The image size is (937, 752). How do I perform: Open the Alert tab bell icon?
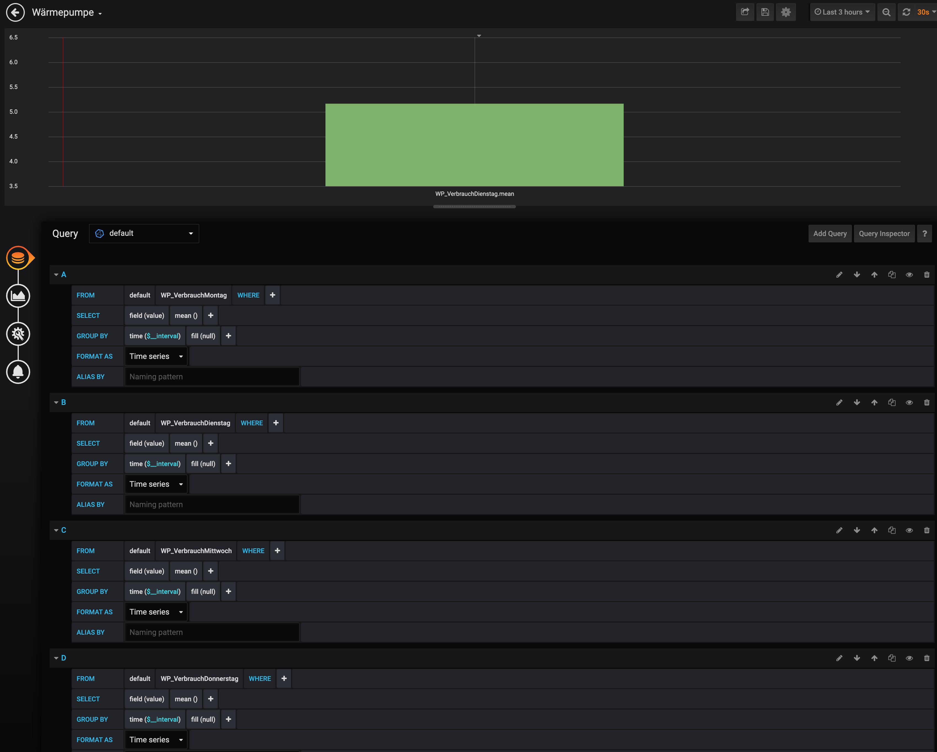click(18, 371)
